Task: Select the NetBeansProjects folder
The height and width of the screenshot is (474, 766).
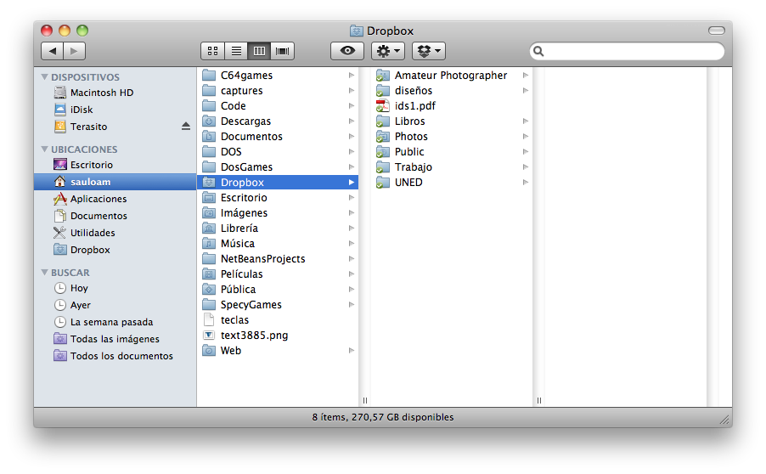Action: pos(278,258)
